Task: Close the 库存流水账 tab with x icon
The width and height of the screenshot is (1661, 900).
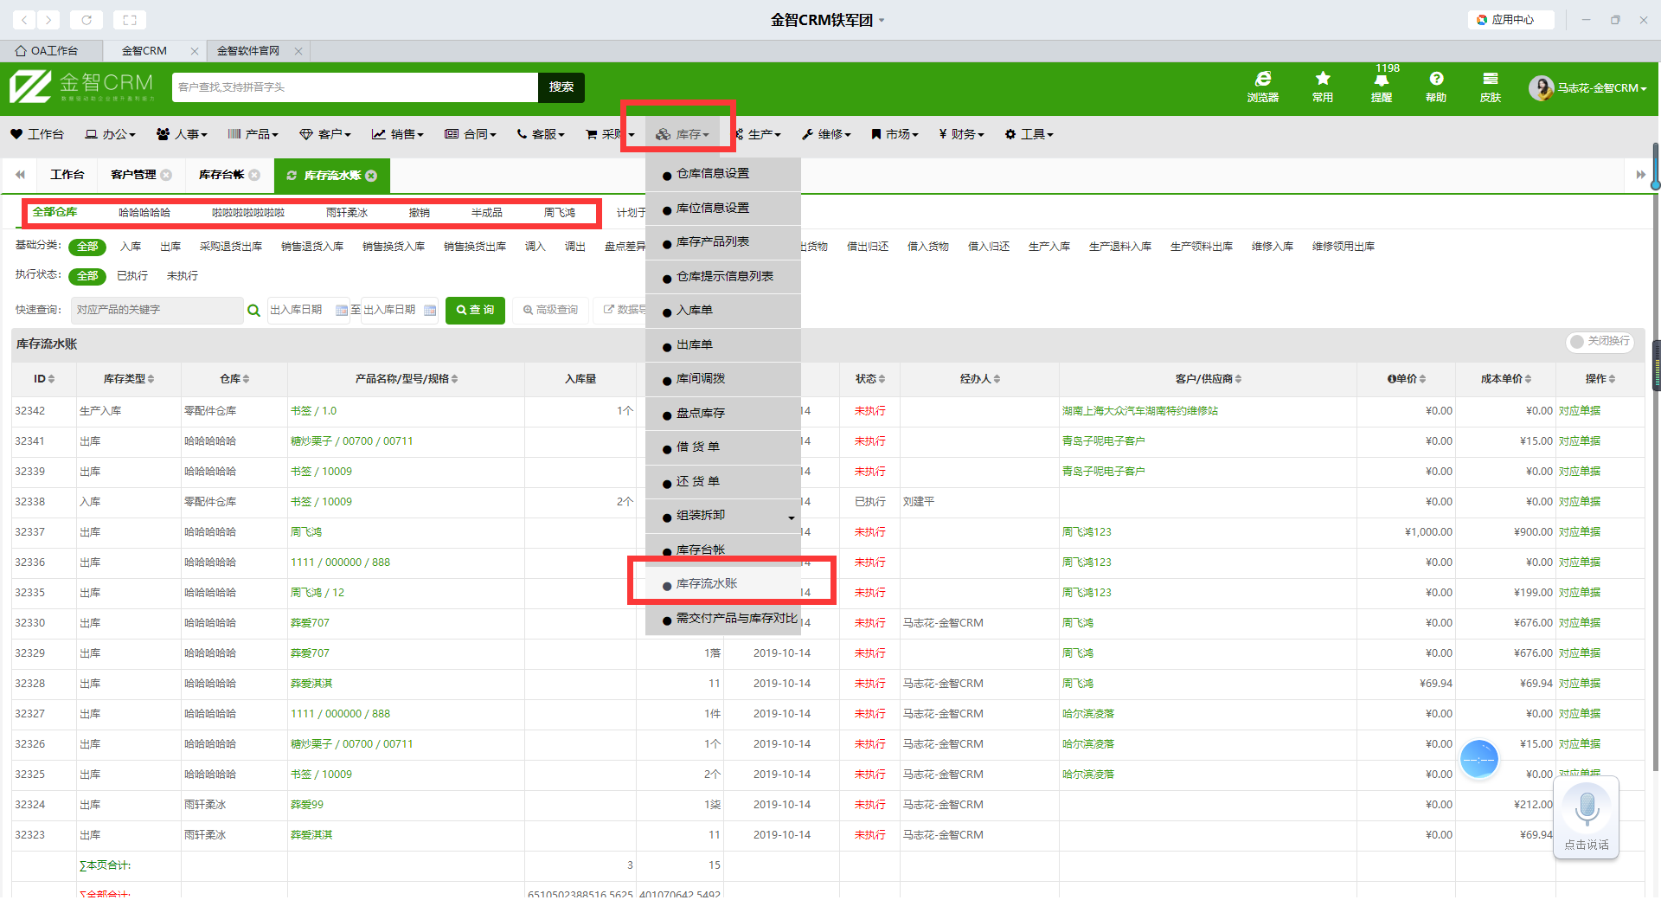Action: tap(371, 176)
